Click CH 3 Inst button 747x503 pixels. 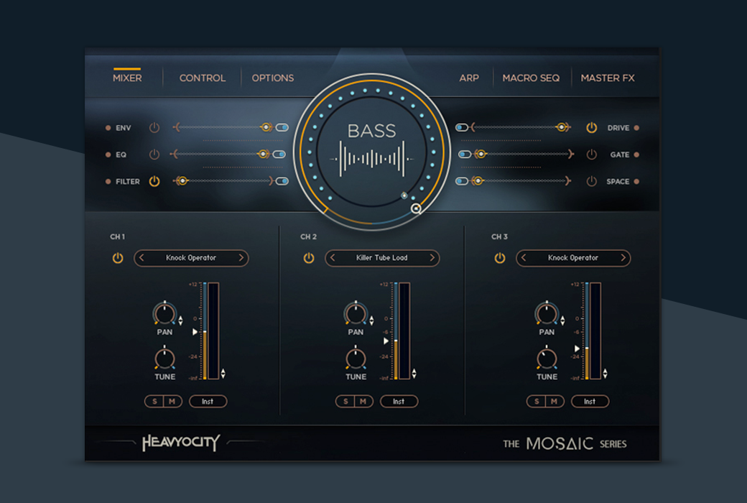[590, 402]
